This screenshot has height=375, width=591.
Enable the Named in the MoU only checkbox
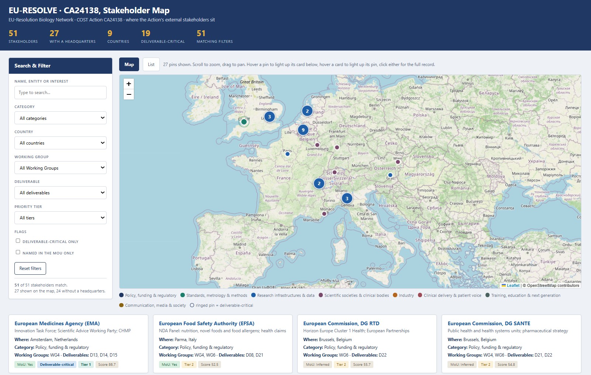pos(18,252)
